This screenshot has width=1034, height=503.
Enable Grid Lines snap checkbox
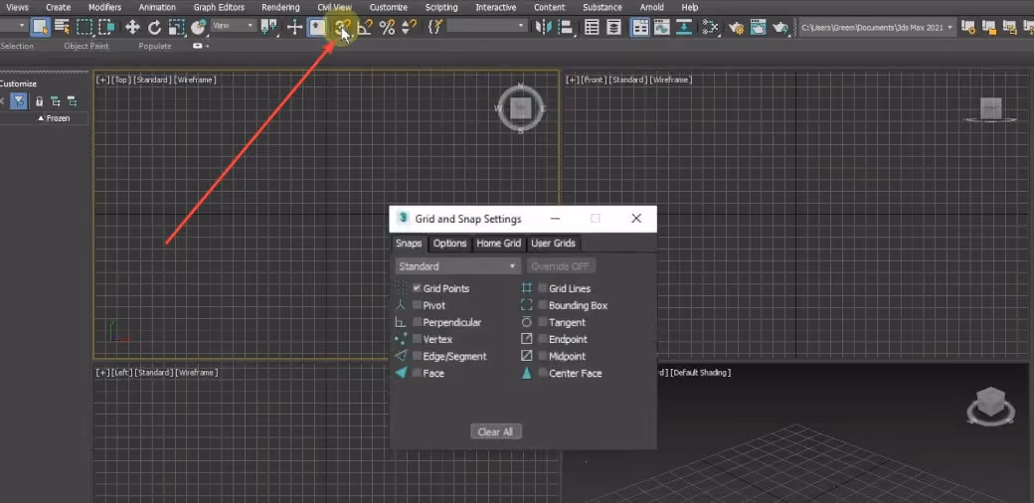543,288
